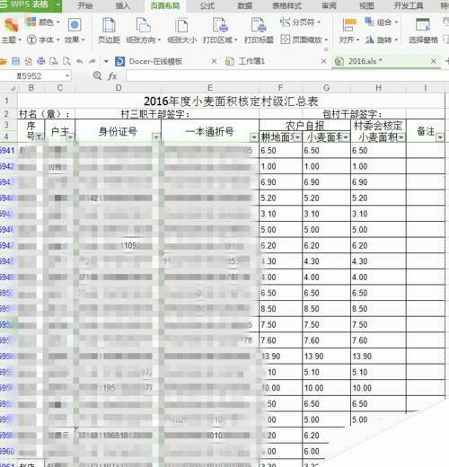449x467 pixels.
Task: Open the page setup dialog launcher
Action: point(326,49)
